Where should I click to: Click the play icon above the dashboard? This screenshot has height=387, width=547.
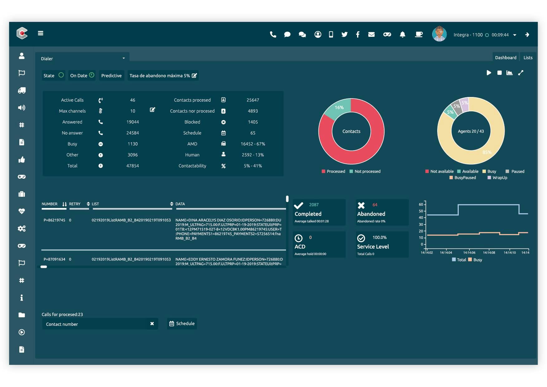coord(489,73)
